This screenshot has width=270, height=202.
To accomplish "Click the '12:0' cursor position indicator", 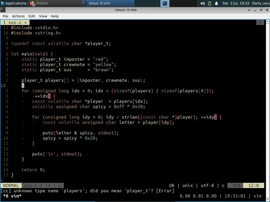I will pos(253,185).
